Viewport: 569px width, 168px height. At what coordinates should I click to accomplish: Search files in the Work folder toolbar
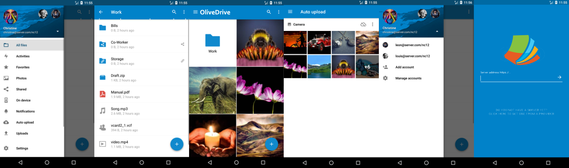pos(174,12)
